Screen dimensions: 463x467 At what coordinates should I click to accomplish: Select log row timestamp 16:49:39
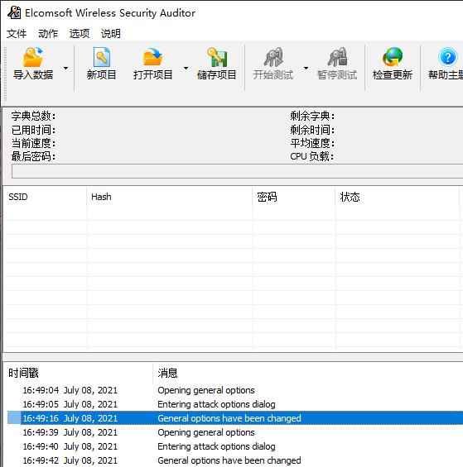coord(70,432)
